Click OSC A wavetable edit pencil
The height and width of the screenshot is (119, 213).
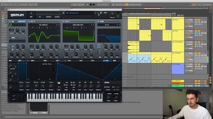click(59, 30)
